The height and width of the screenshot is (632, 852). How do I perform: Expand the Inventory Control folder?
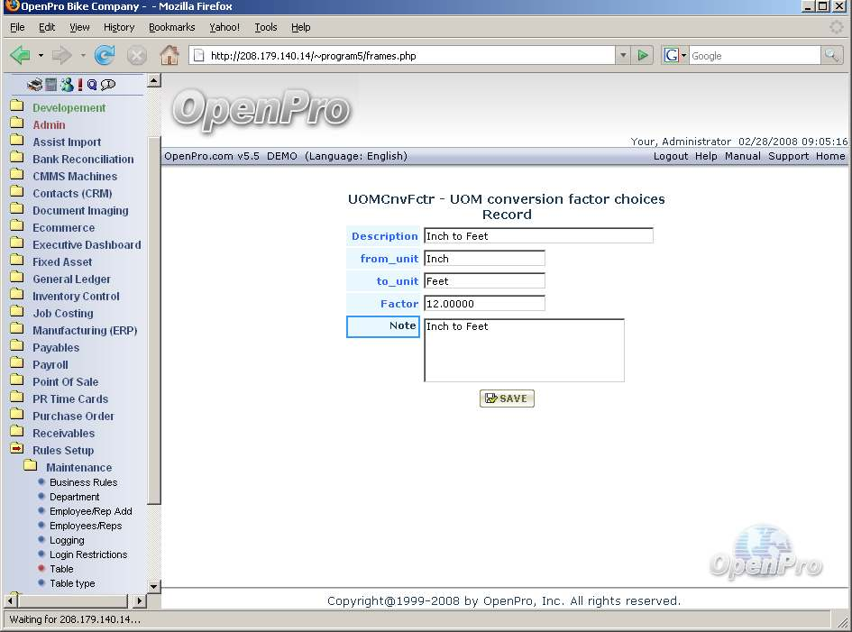[76, 297]
